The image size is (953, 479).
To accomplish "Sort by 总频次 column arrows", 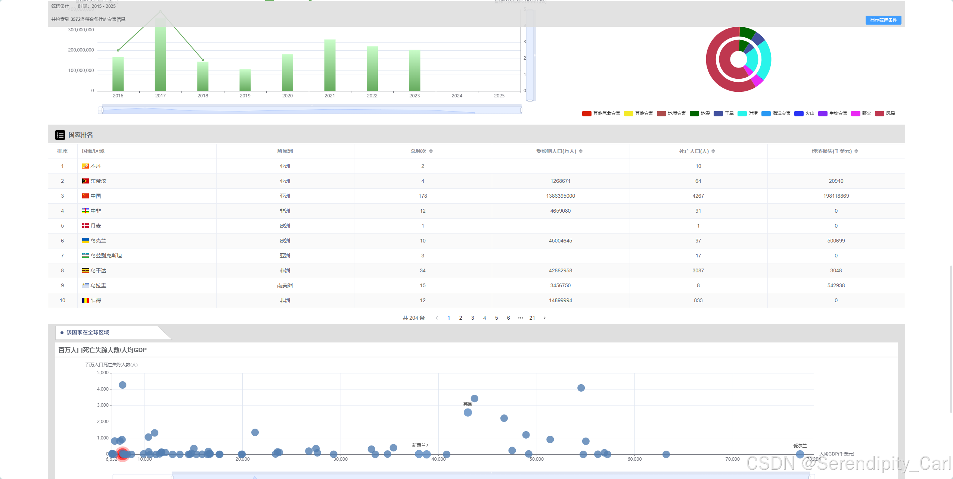I will [431, 151].
